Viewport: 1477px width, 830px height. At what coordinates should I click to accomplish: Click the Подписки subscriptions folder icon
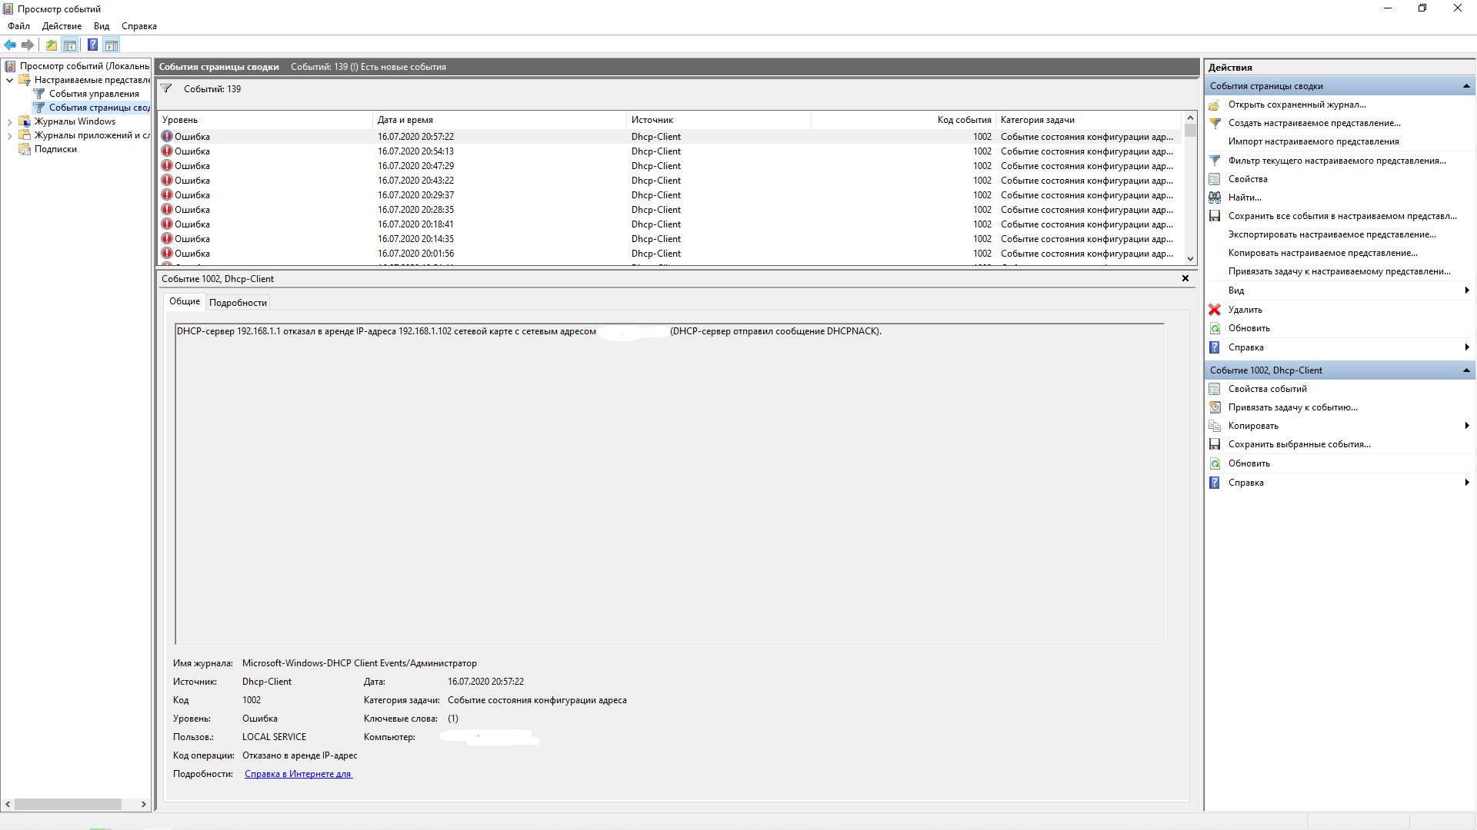25,149
